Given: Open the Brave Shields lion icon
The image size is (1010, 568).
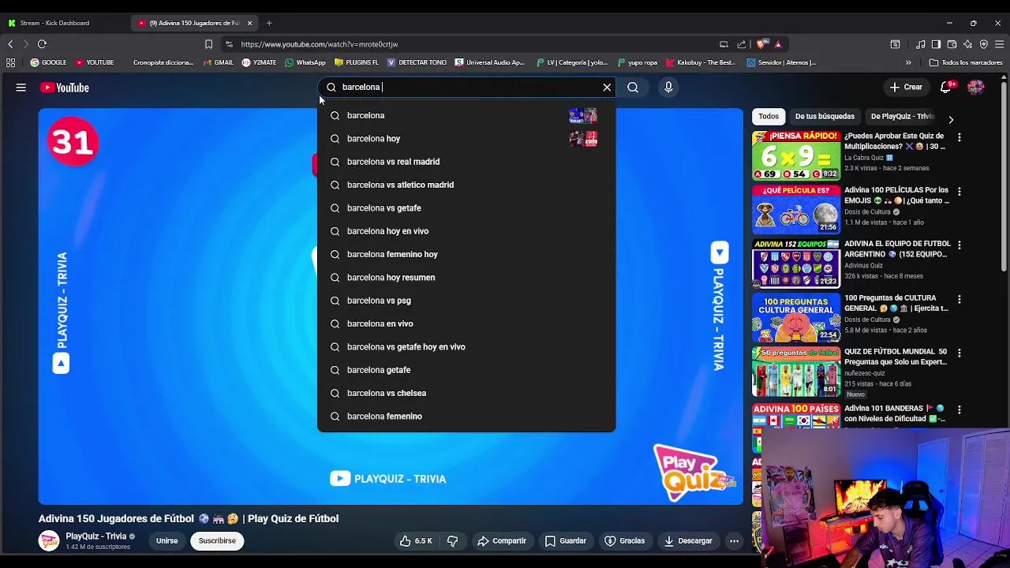Looking at the screenshot, I should pyautogui.click(x=761, y=44).
